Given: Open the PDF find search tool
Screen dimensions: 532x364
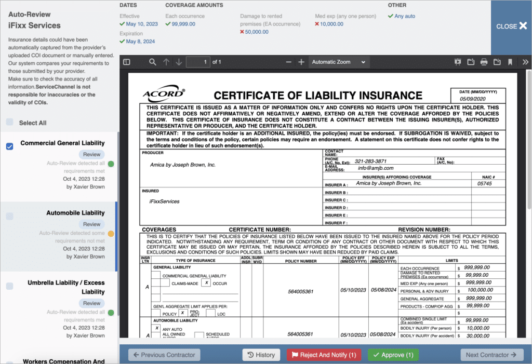Looking at the screenshot, I should pos(153,62).
